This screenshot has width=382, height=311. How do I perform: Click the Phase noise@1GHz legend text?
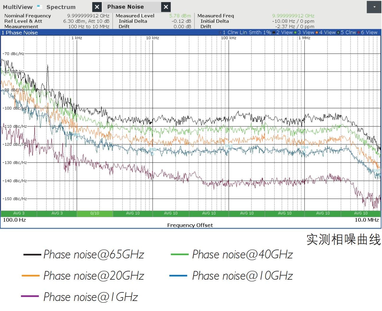coord(91,297)
